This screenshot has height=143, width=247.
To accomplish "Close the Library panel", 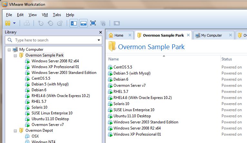I will [101, 32].
